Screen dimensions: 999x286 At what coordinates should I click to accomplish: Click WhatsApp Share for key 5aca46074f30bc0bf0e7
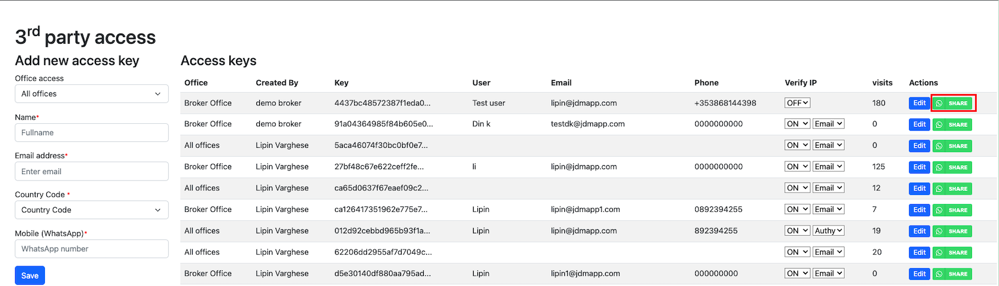pyautogui.click(x=952, y=146)
